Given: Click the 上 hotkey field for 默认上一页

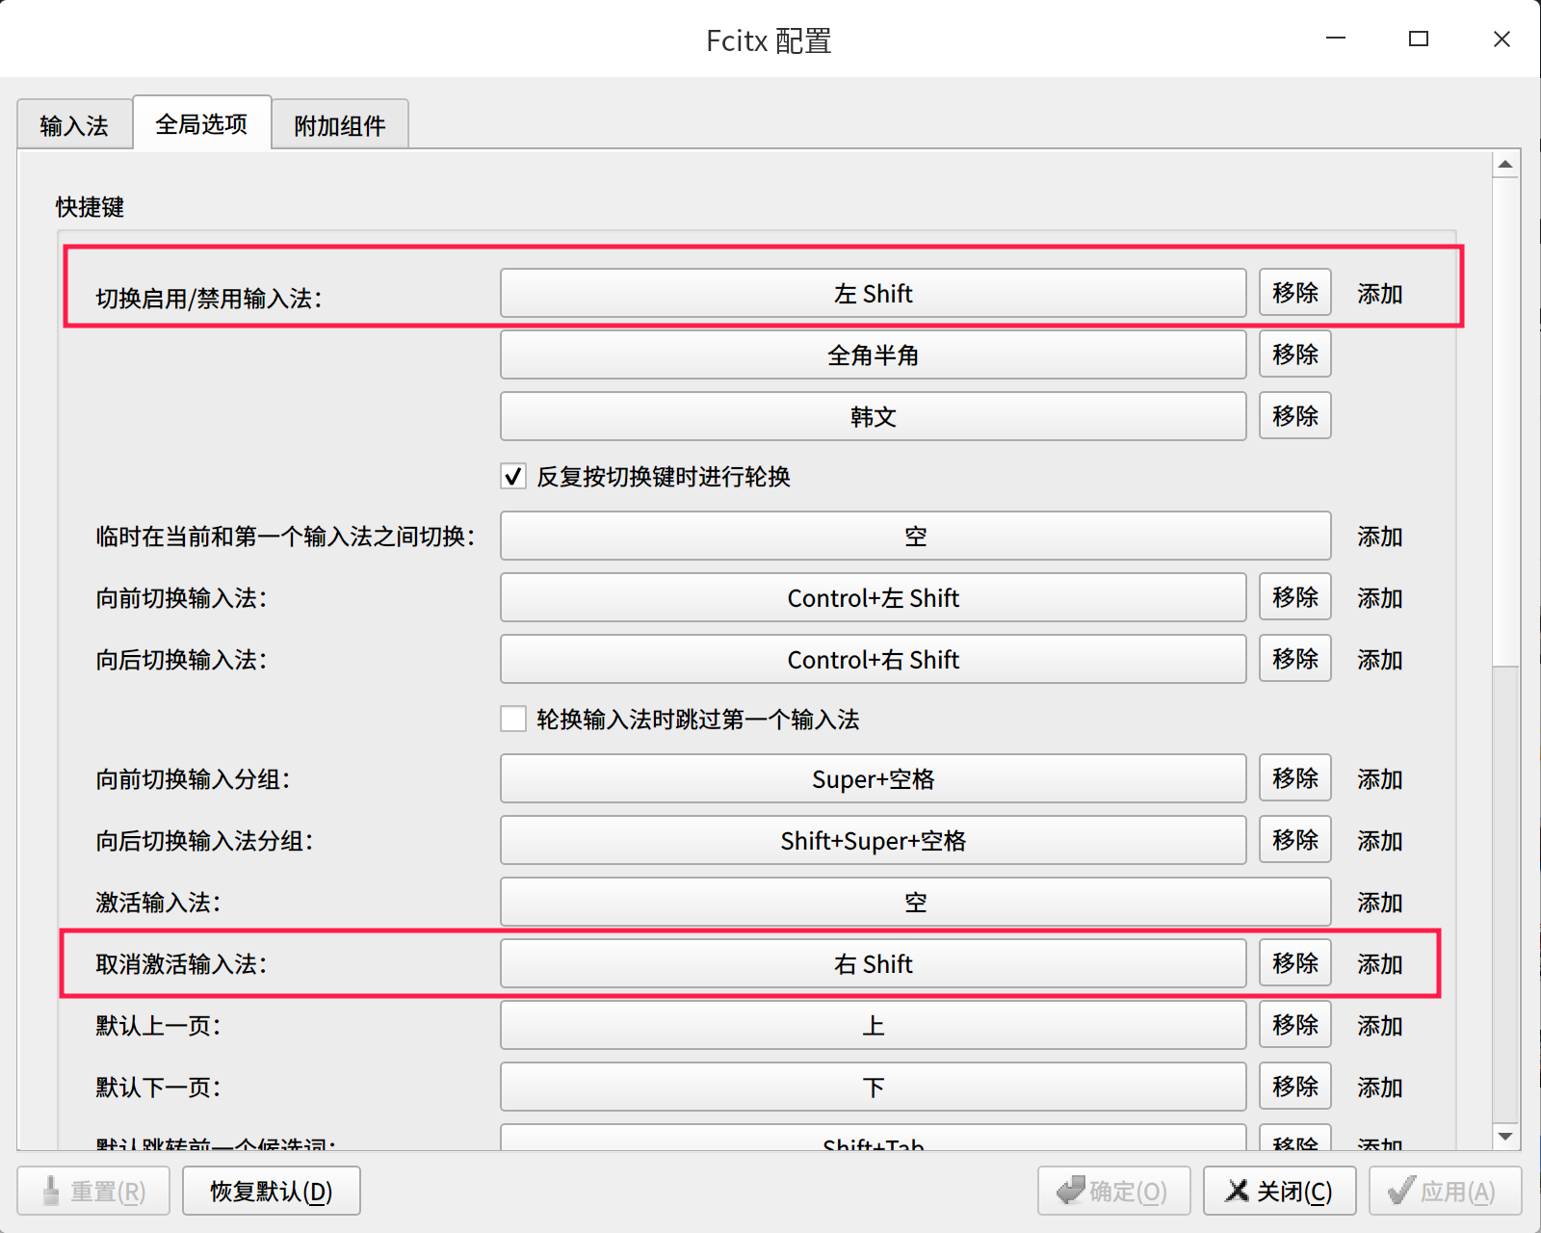Looking at the screenshot, I should coord(874,1025).
